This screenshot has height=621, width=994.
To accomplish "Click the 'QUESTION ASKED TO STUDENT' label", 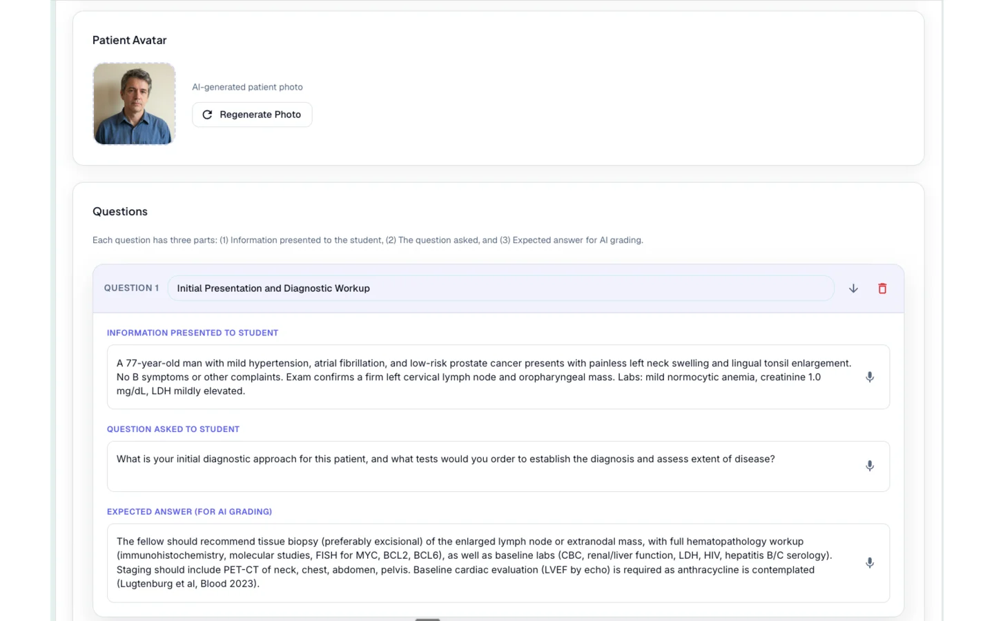I will click(x=173, y=429).
